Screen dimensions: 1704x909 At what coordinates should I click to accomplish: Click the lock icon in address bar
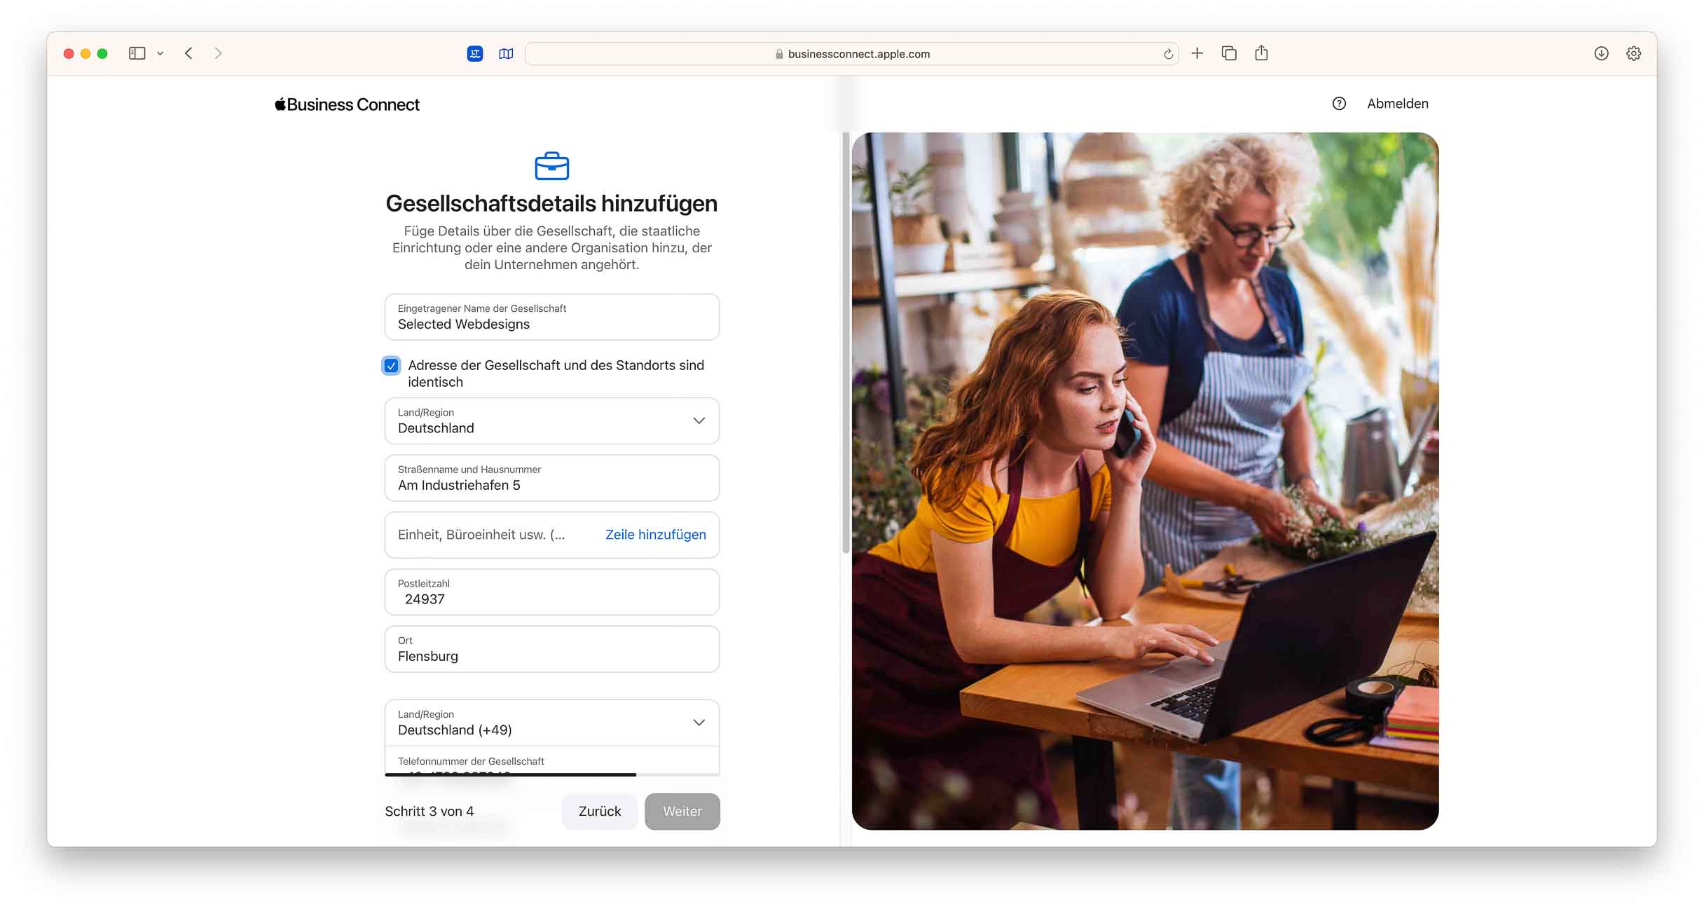point(779,54)
